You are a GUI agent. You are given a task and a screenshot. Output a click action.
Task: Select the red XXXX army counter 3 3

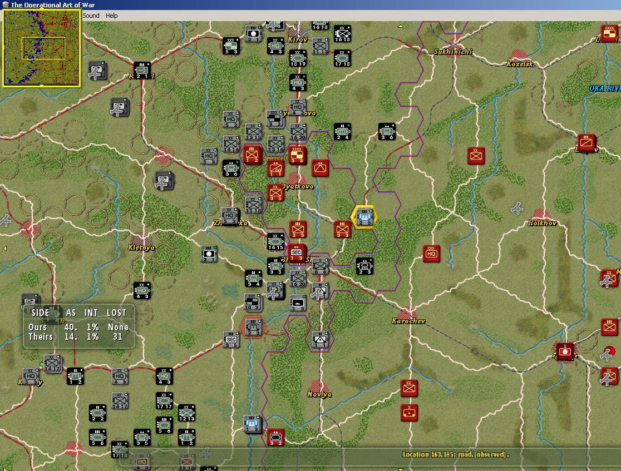point(297,155)
